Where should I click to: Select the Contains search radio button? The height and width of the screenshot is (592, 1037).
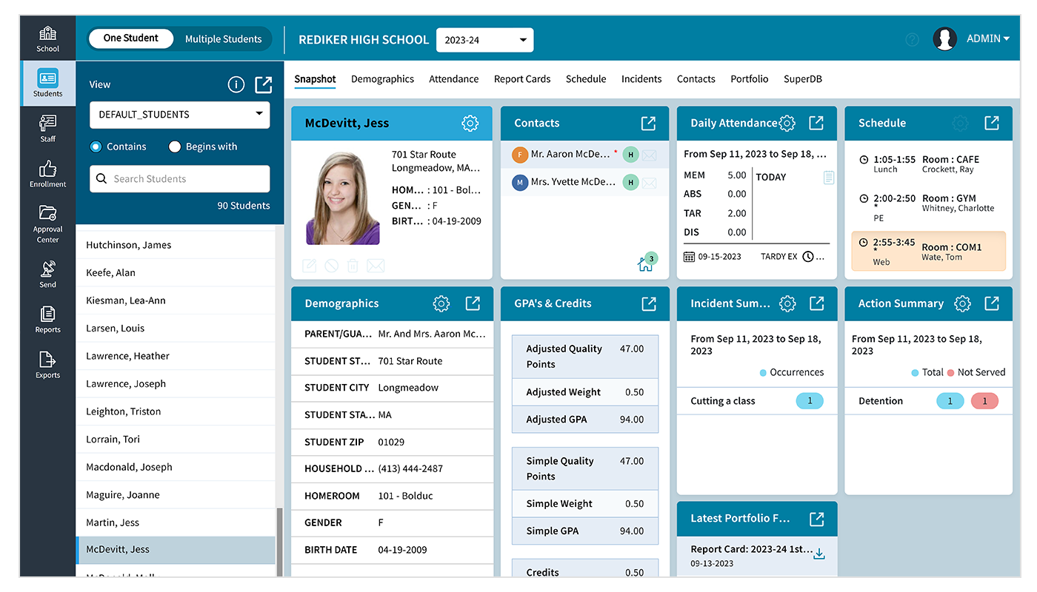pyautogui.click(x=97, y=147)
